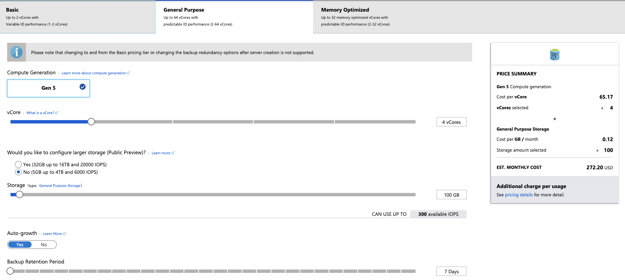This screenshot has height=280, width=625.
Task: Open the What is a vCore? link
Action: (x=40, y=113)
